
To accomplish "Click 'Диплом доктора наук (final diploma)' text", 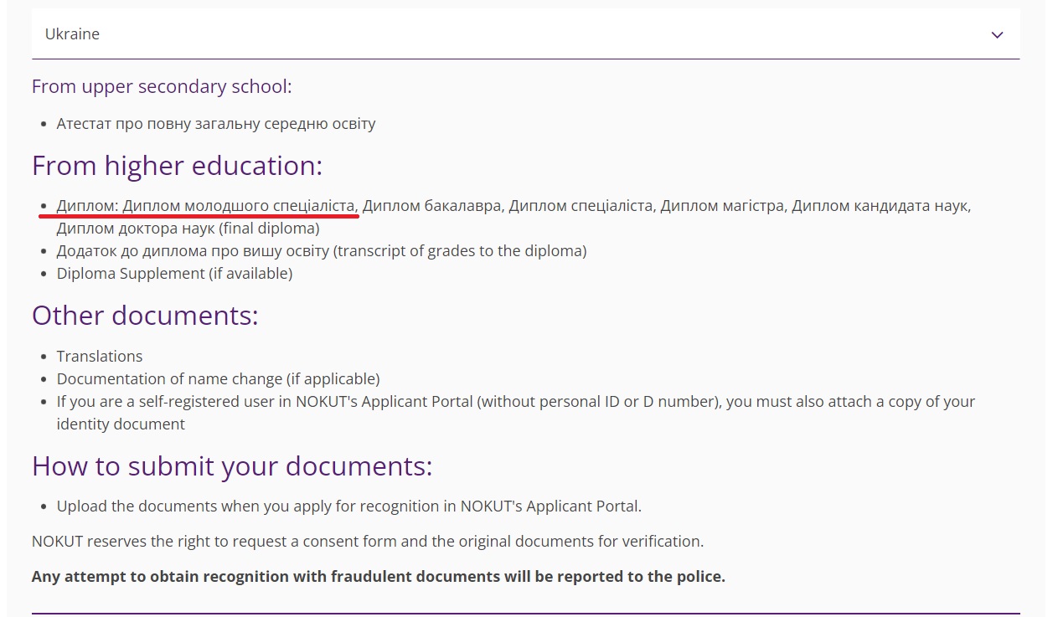I will (188, 228).
